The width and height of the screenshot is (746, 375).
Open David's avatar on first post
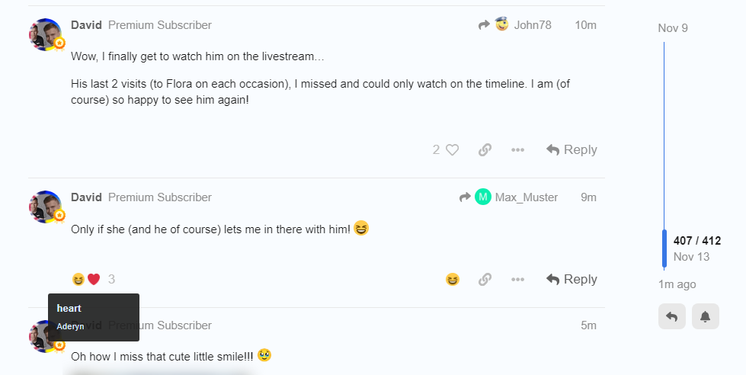point(46,34)
